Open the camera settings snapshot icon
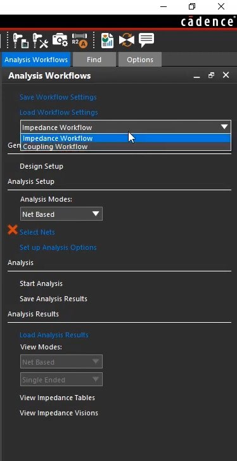237x461 pixels. (x=60, y=40)
